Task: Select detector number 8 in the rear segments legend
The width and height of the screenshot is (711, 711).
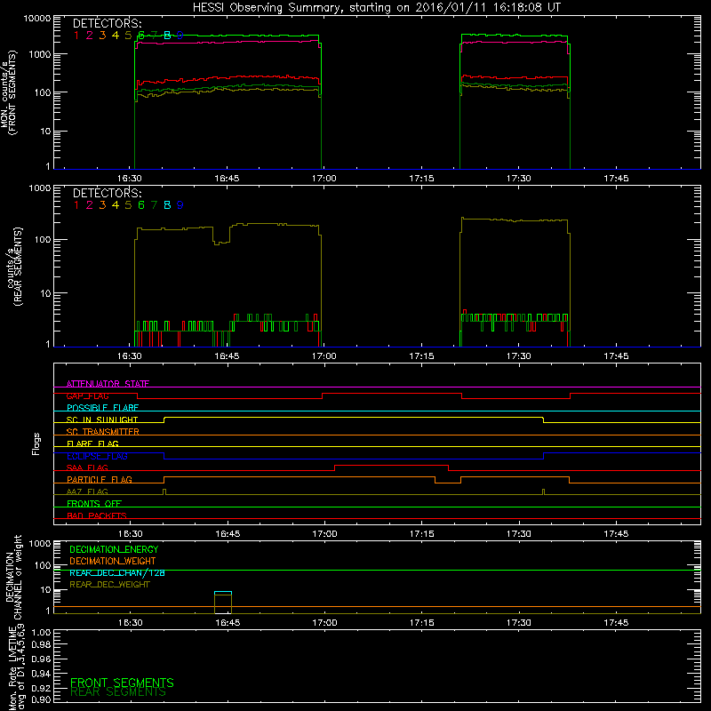Action: [x=167, y=205]
